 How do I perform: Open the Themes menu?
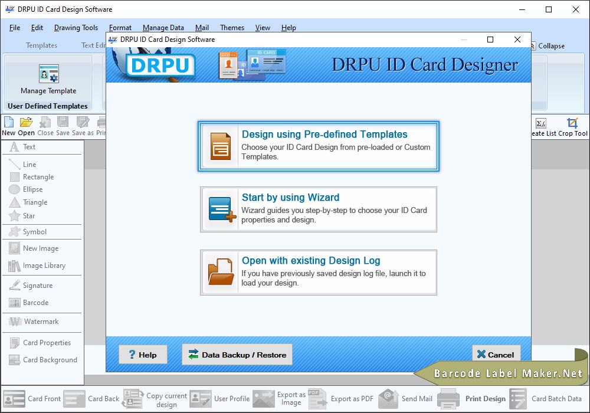[232, 28]
